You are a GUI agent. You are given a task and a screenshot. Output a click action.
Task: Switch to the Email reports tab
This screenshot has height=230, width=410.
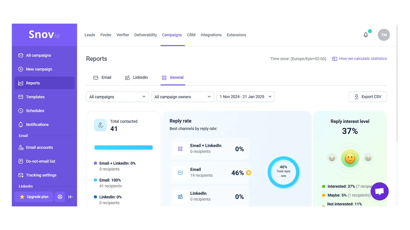tap(102, 77)
